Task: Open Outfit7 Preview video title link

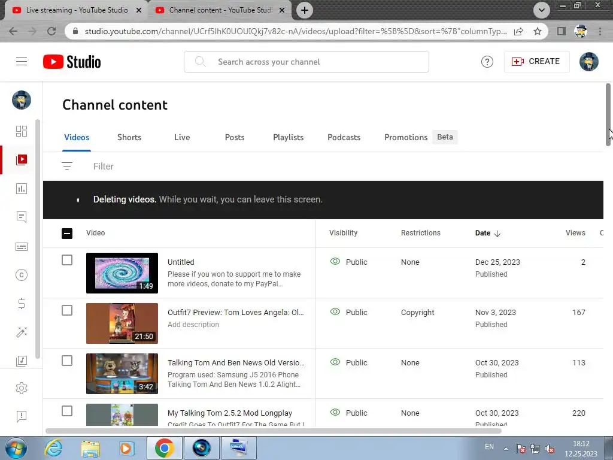Action: click(x=236, y=312)
